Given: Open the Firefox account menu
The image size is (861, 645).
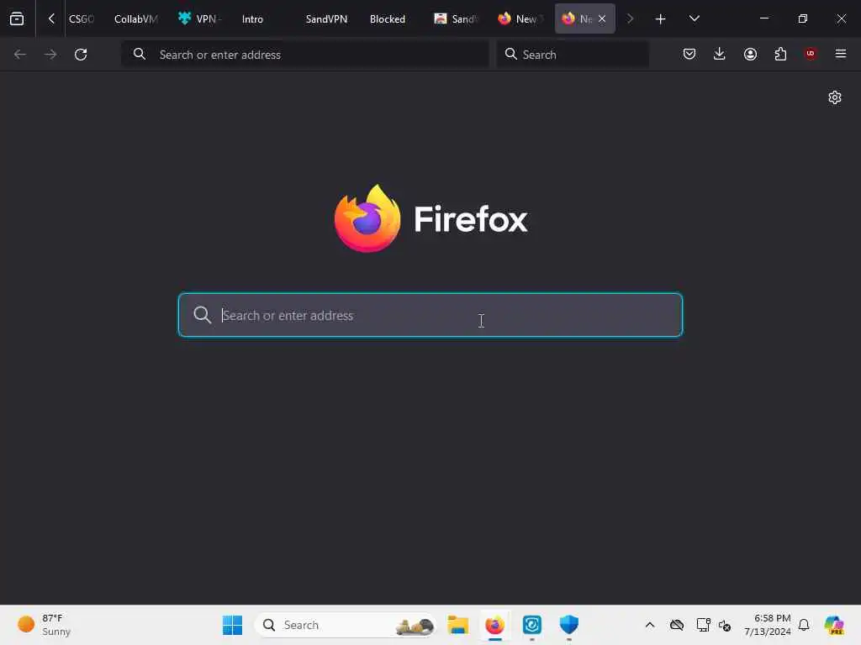Looking at the screenshot, I should coord(750,54).
